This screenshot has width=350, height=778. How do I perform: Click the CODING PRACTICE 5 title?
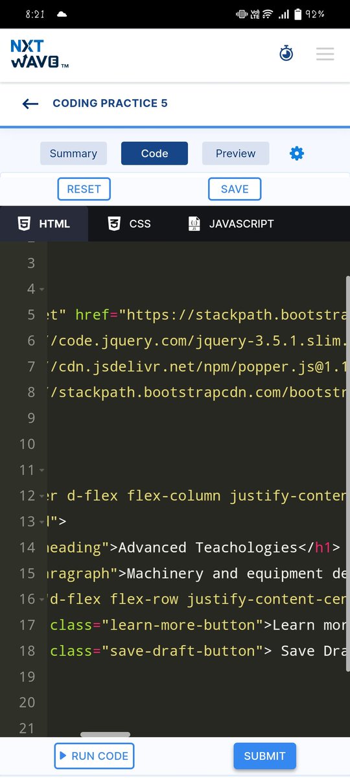pyautogui.click(x=110, y=103)
